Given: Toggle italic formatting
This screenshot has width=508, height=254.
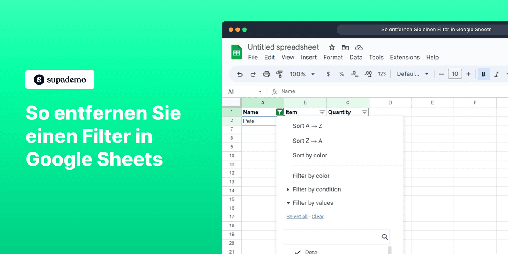Looking at the screenshot, I should pyautogui.click(x=496, y=74).
